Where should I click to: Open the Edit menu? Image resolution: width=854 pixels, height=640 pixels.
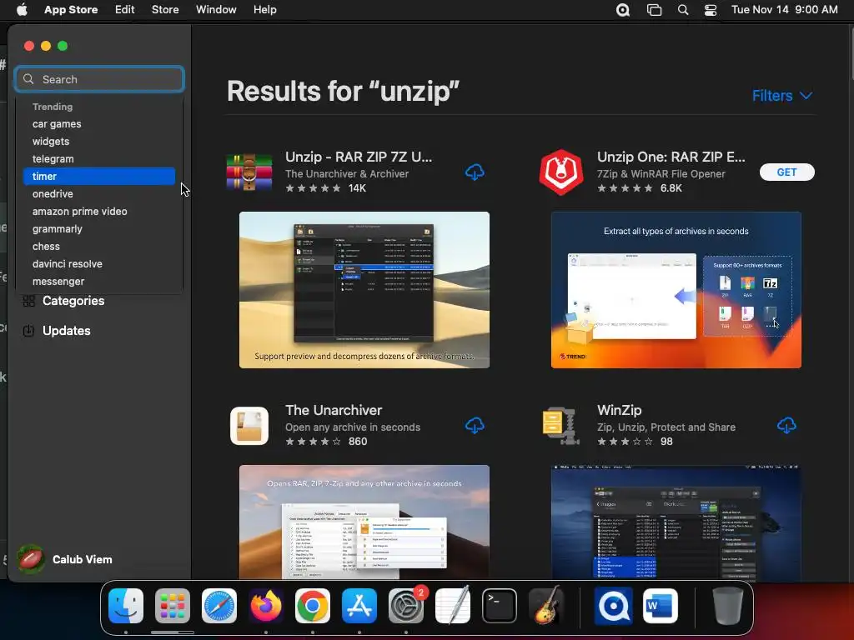click(x=125, y=10)
